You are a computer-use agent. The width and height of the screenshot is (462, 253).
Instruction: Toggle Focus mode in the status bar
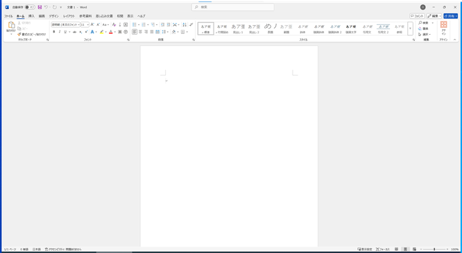click(x=383, y=250)
